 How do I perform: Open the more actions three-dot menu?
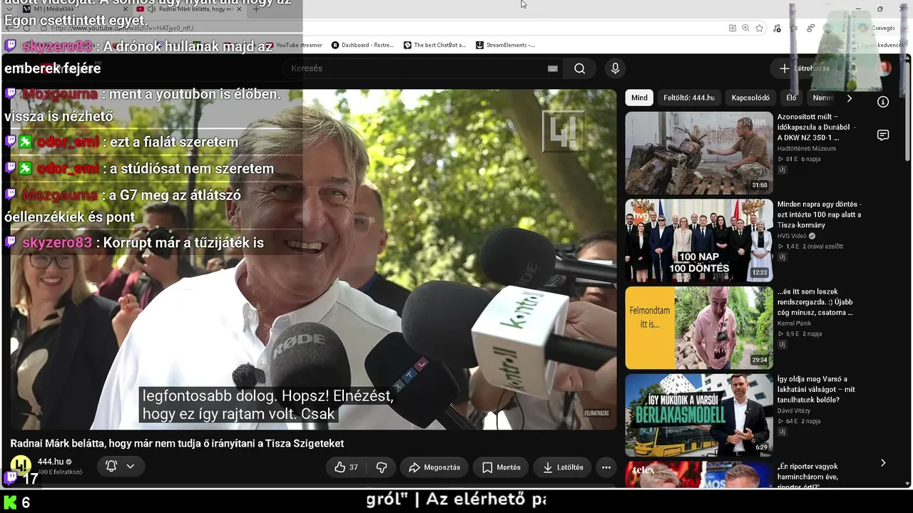pos(606,467)
